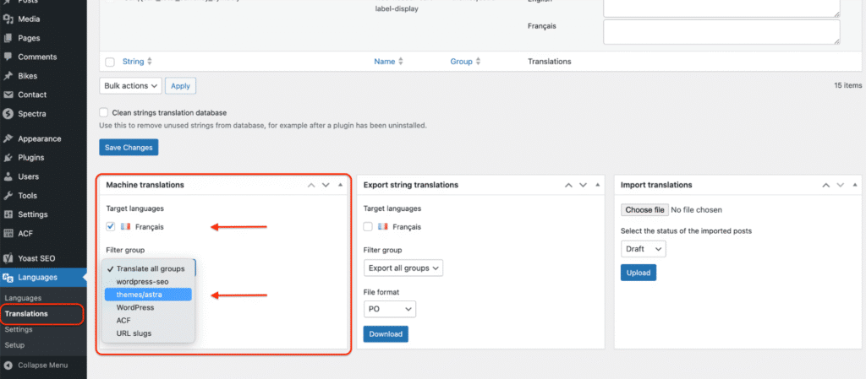866x379 pixels.
Task: Open Translations submenu under Languages
Action: [x=26, y=314]
